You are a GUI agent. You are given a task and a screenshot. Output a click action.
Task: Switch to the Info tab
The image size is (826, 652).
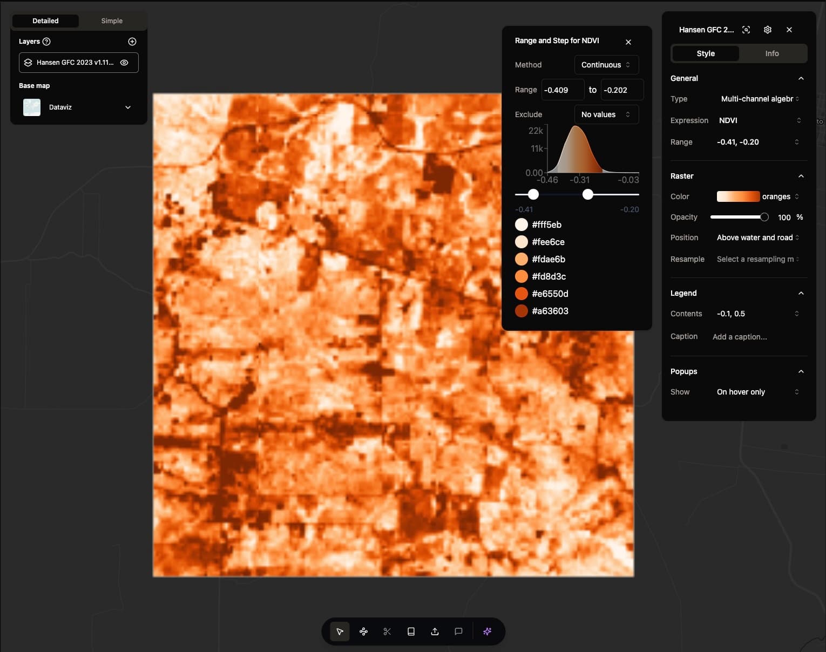(771, 53)
